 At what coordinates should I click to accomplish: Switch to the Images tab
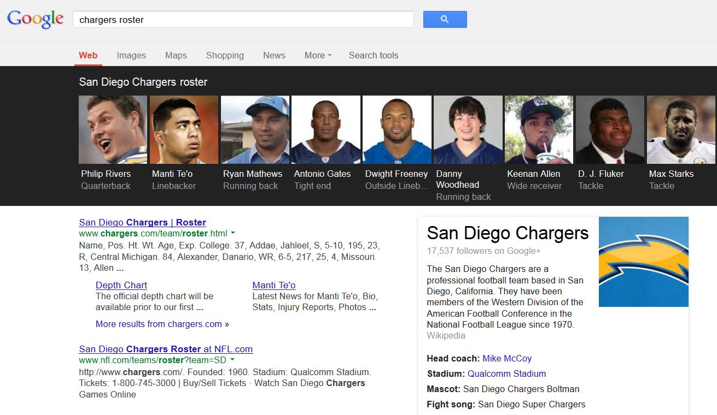[x=131, y=55]
